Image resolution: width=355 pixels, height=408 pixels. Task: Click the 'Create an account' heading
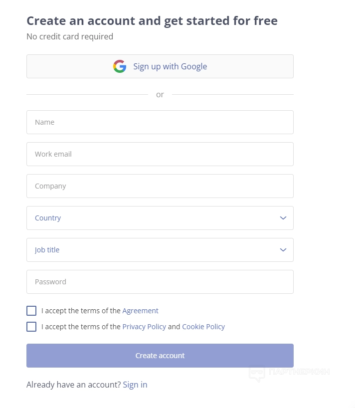coord(152,21)
